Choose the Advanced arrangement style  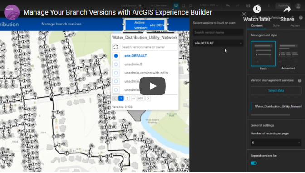(288, 54)
